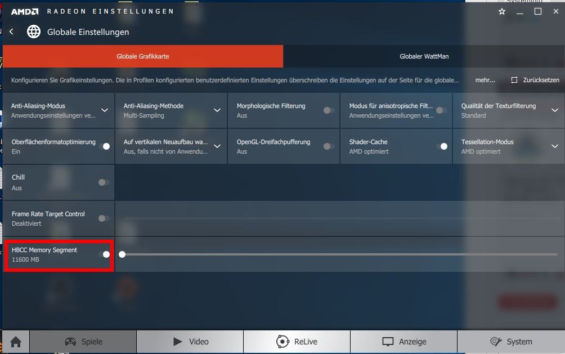Click the Deaktiviert status text

click(x=26, y=223)
